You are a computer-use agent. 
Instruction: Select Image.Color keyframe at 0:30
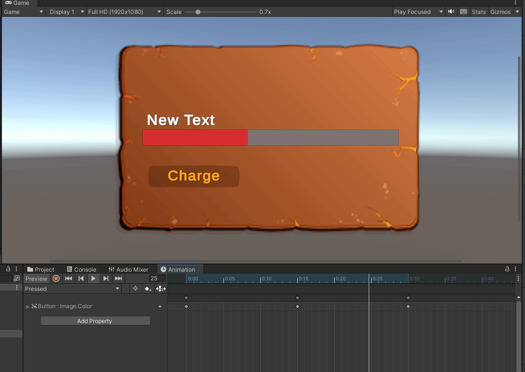pyautogui.click(x=408, y=306)
